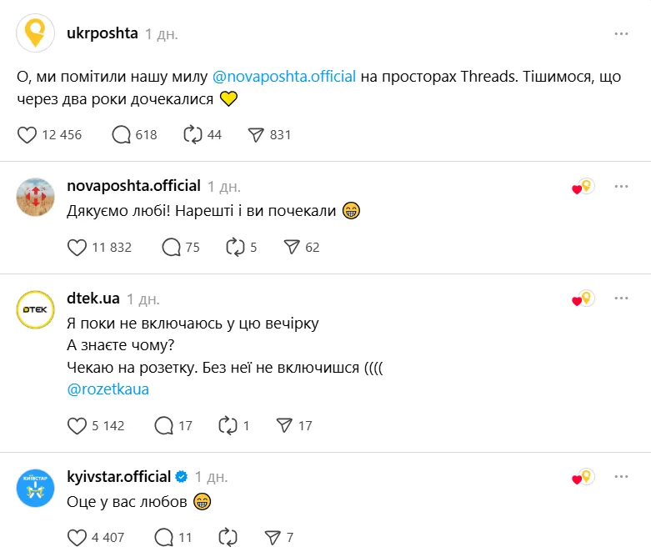This screenshot has width=651, height=557.
Task: Click the author-liked badge on the kyivstar.official reply
Action: pos(582,478)
